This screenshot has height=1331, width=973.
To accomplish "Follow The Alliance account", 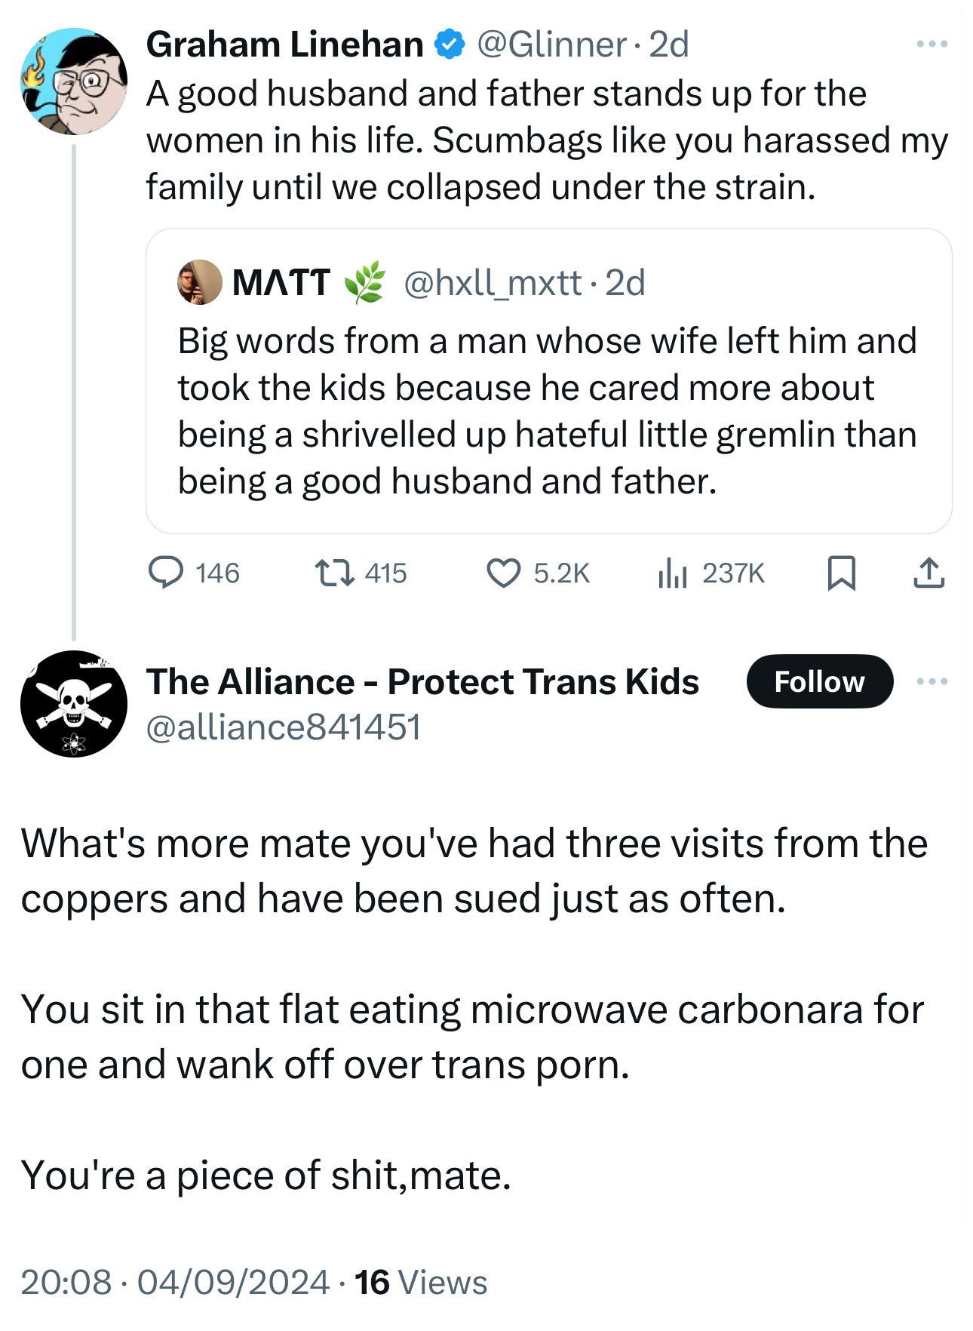I will [x=819, y=681].
